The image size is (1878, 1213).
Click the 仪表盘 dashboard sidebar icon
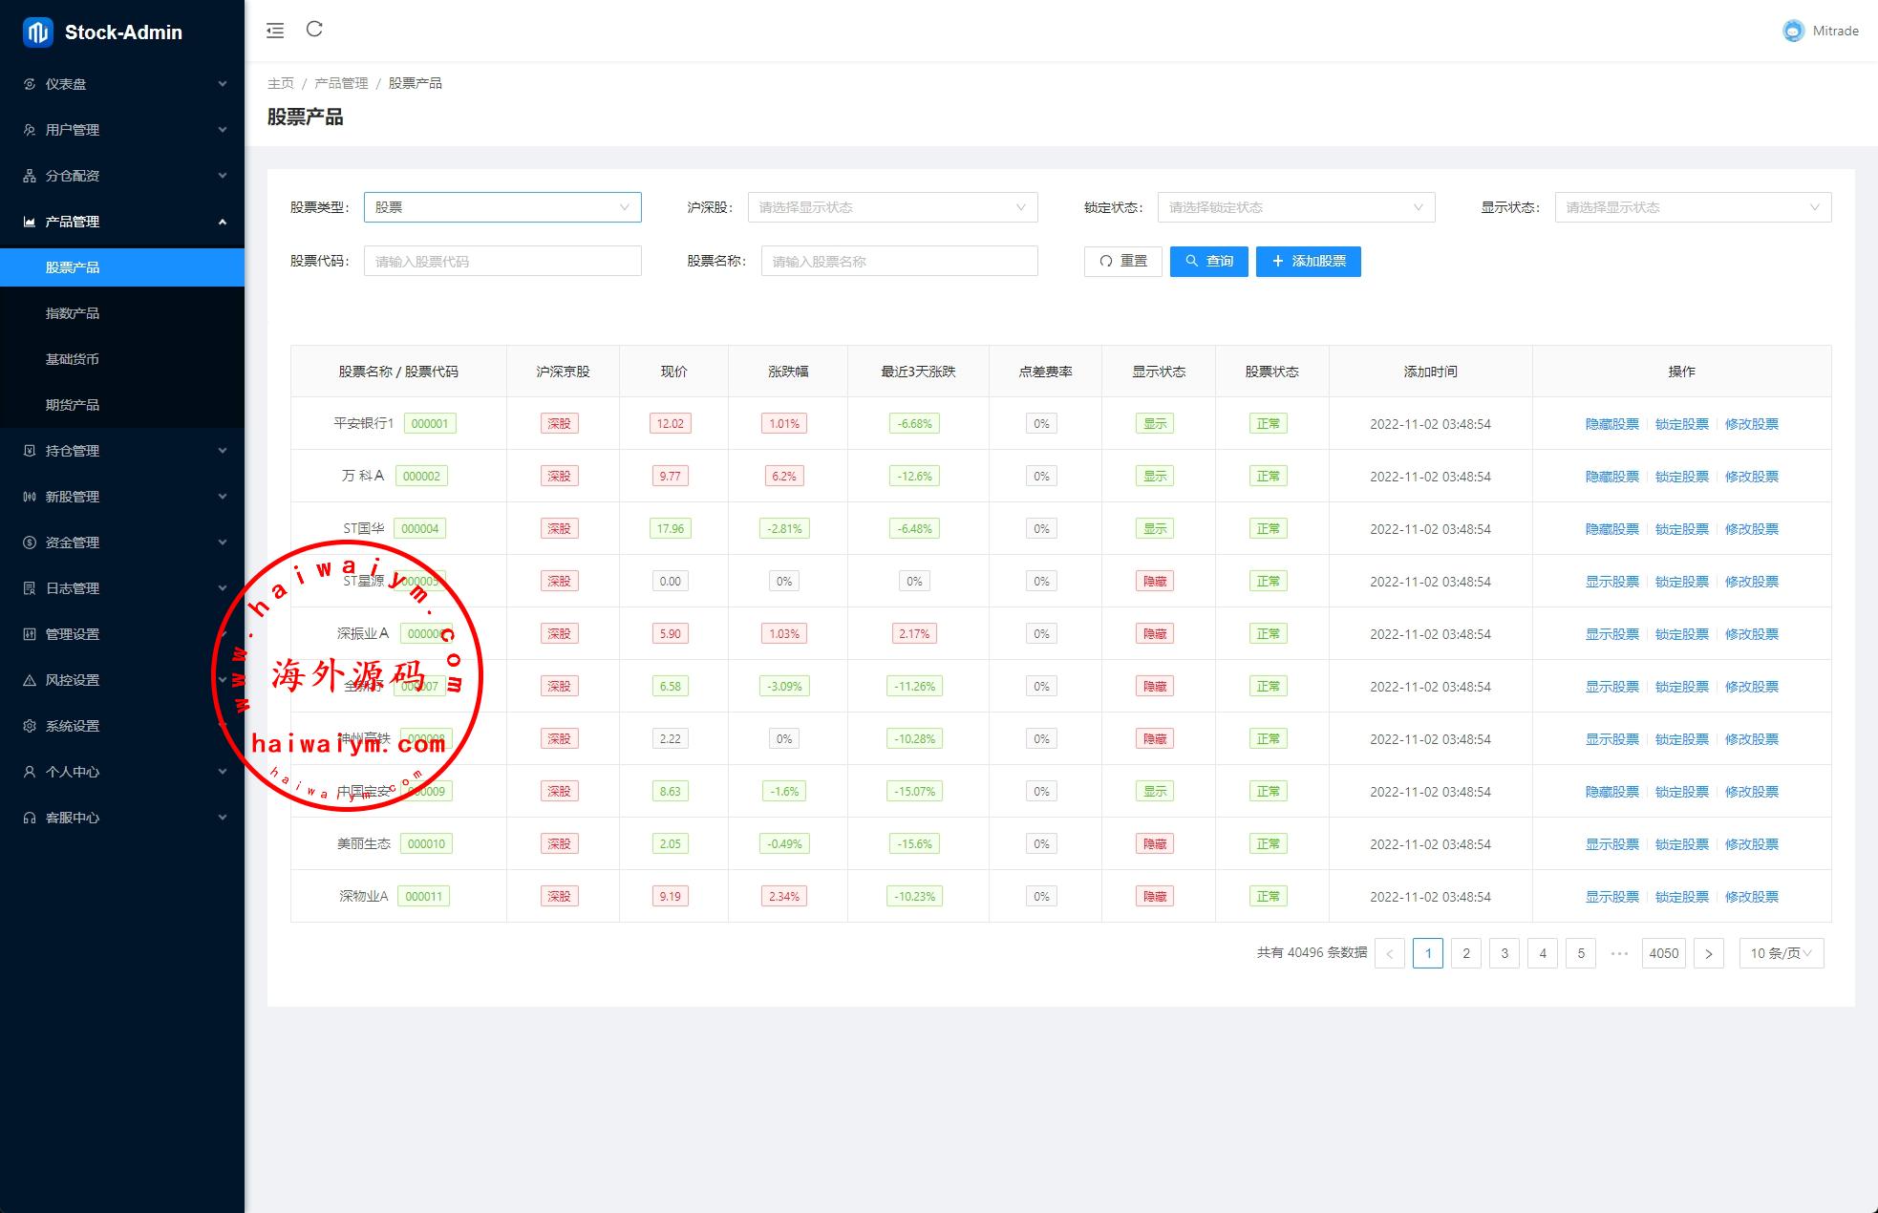30,84
